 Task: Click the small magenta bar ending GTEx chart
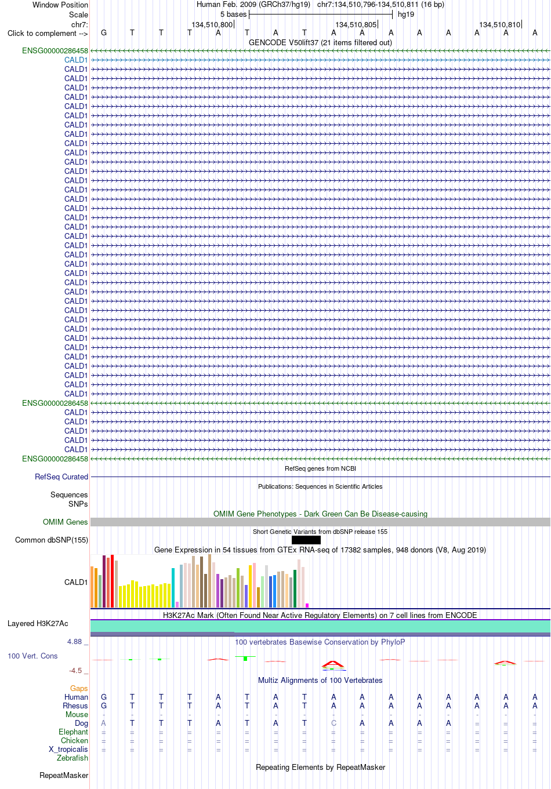pyautogui.click(x=307, y=605)
